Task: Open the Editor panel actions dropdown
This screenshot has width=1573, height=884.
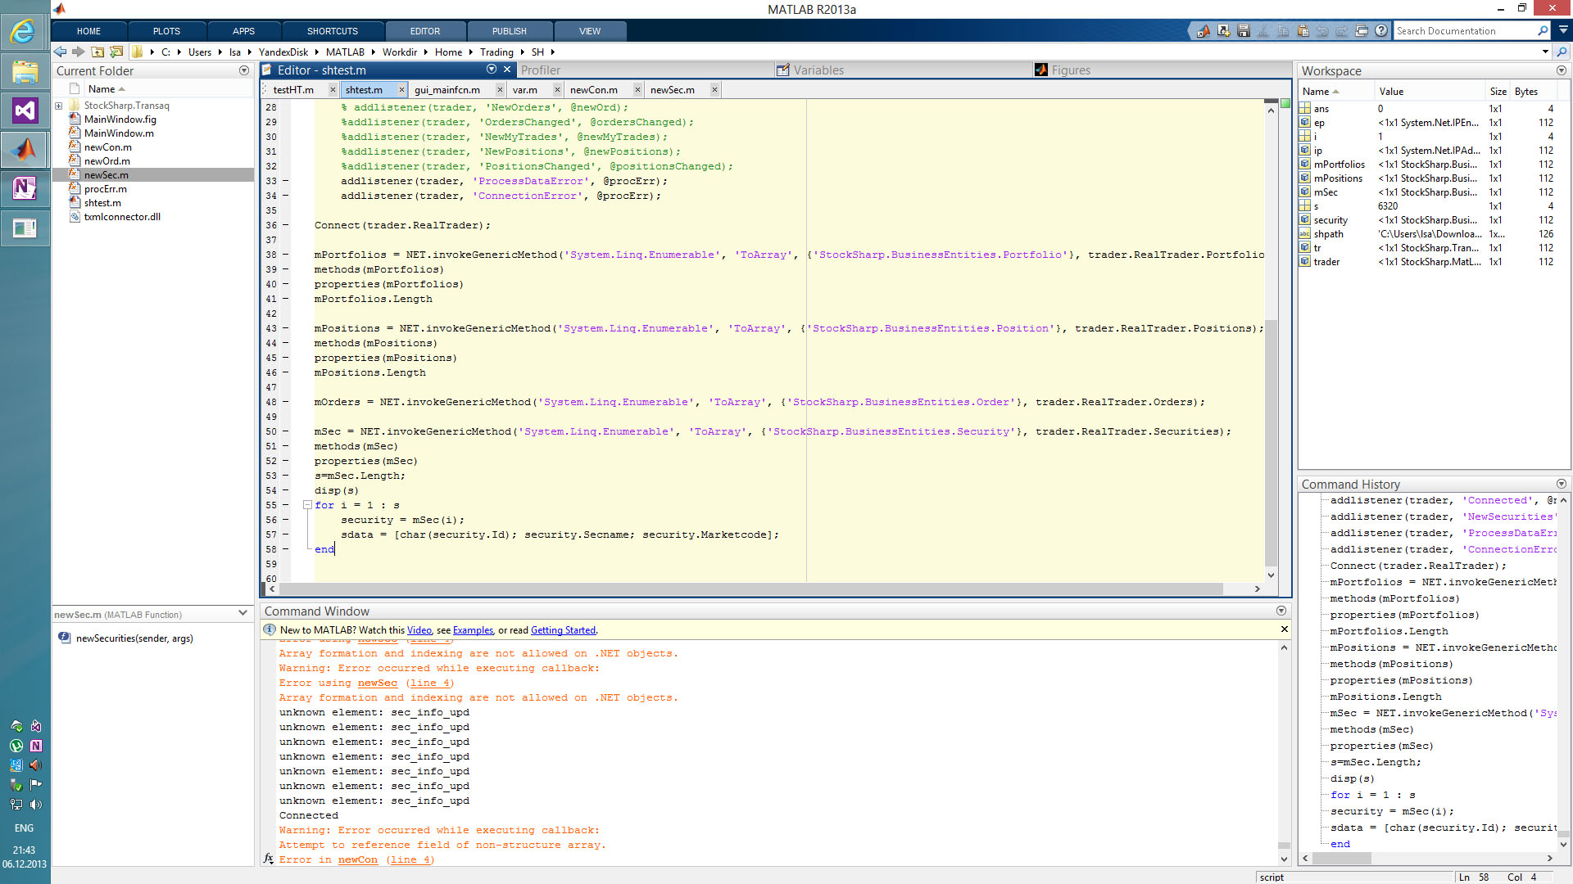Action: coord(492,70)
